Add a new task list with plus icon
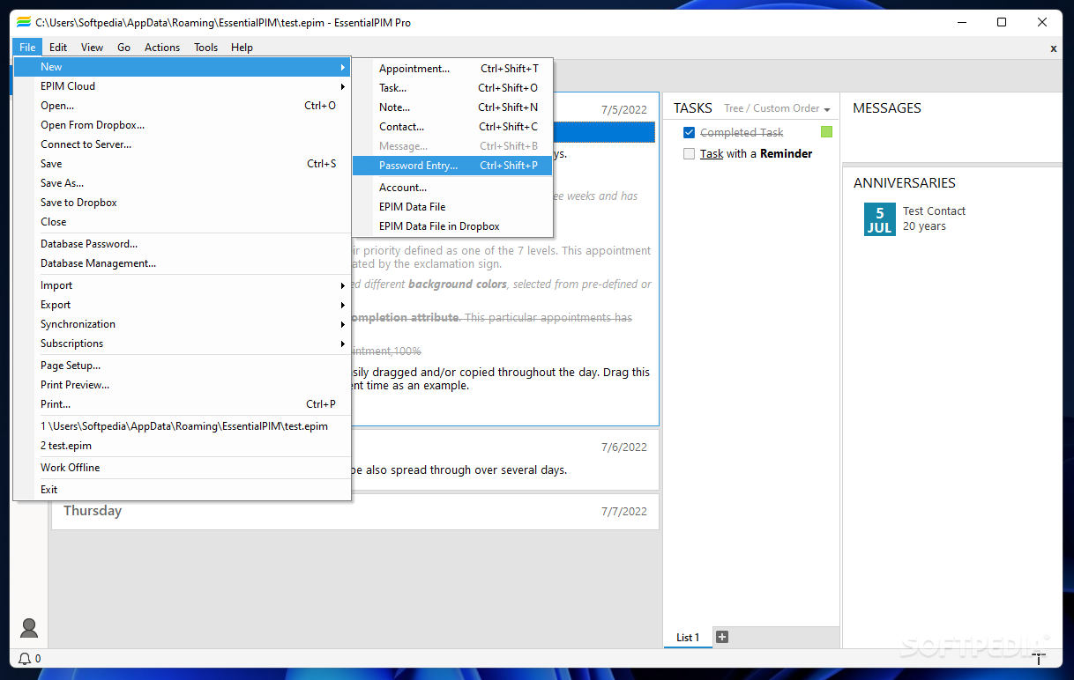1074x680 pixels. pyautogui.click(x=722, y=637)
